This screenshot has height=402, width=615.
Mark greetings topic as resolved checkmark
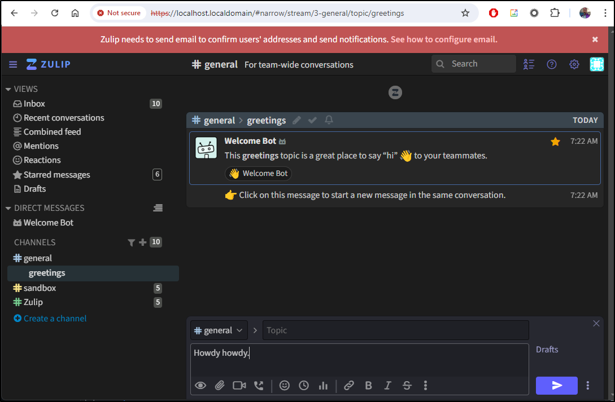(313, 120)
